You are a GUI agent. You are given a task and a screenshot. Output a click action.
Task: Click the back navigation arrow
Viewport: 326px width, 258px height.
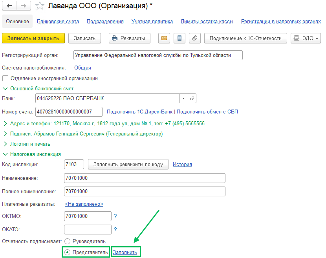(x=9, y=6)
